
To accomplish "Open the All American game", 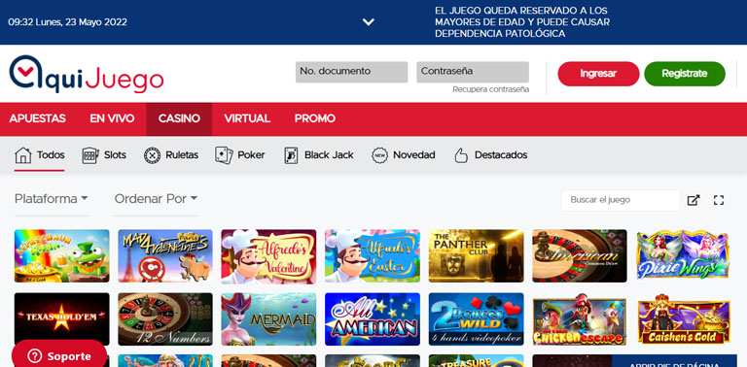I will point(373,319).
